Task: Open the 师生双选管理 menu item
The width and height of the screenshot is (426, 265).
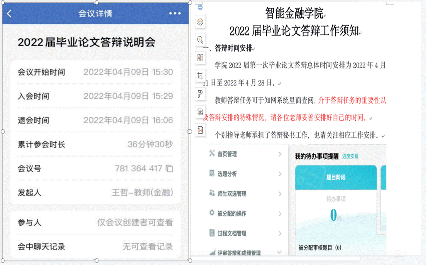Action: (232, 194)
